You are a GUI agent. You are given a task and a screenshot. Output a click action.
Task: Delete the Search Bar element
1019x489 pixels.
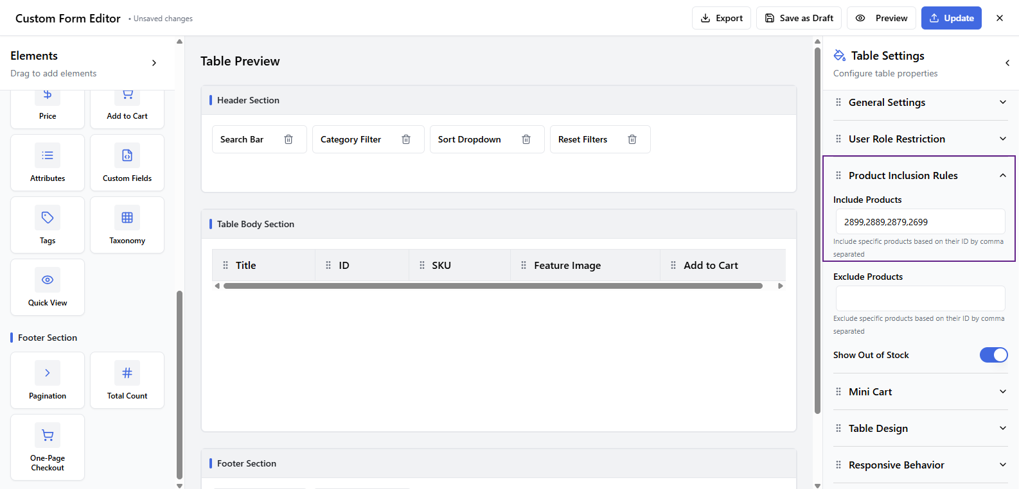288,139
